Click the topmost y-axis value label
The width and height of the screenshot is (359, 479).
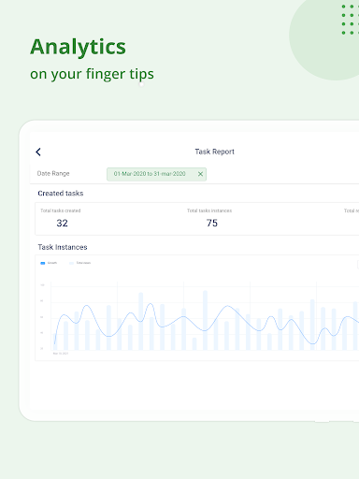click(x=42, y=285)
